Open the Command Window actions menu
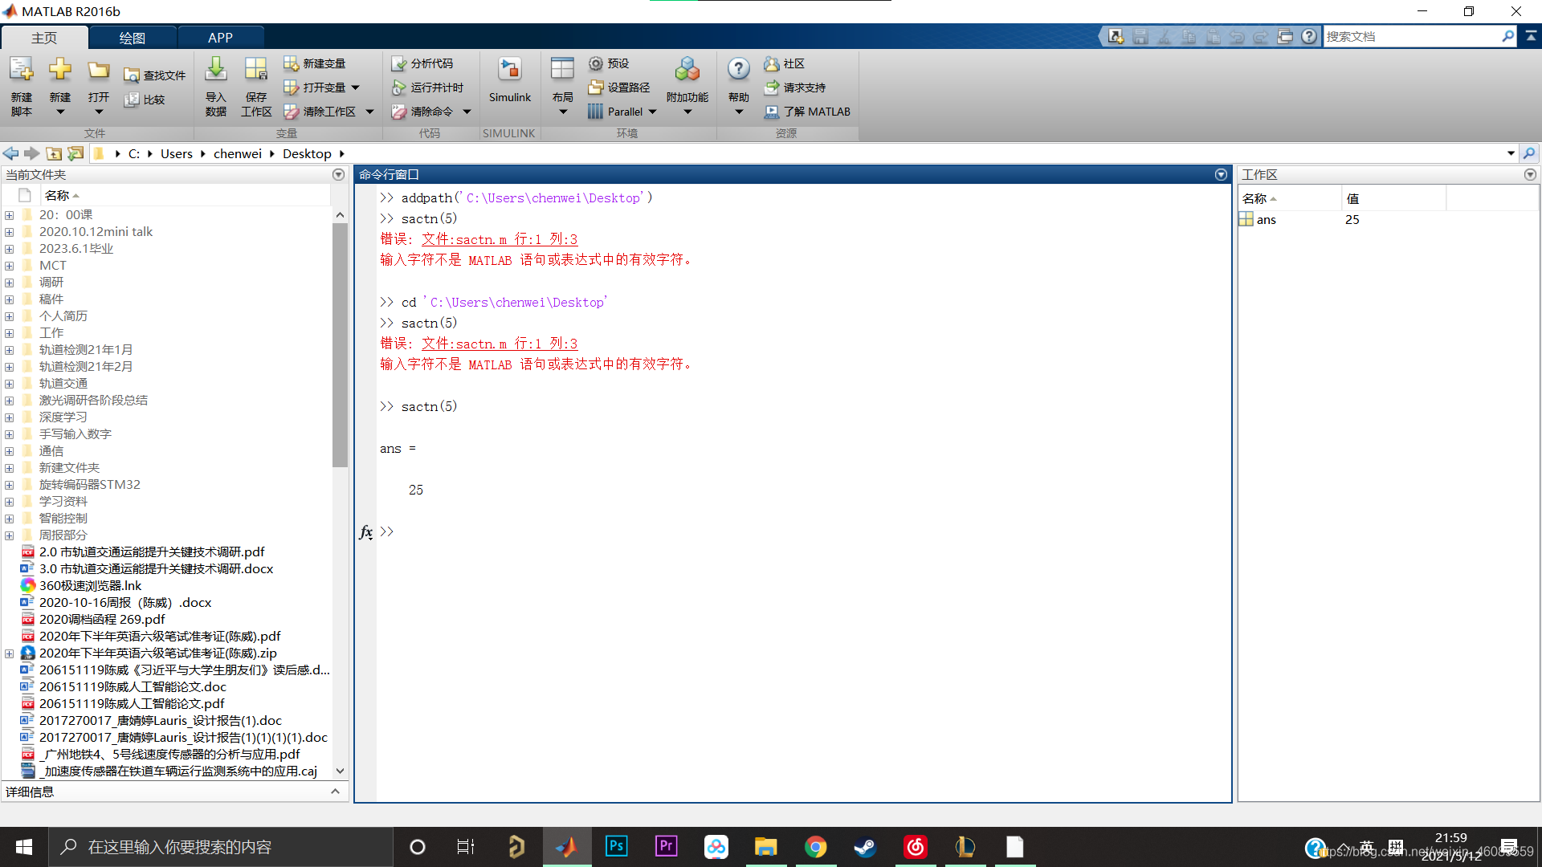This screenshot has height=867, width=1542. coord(1221,174)
